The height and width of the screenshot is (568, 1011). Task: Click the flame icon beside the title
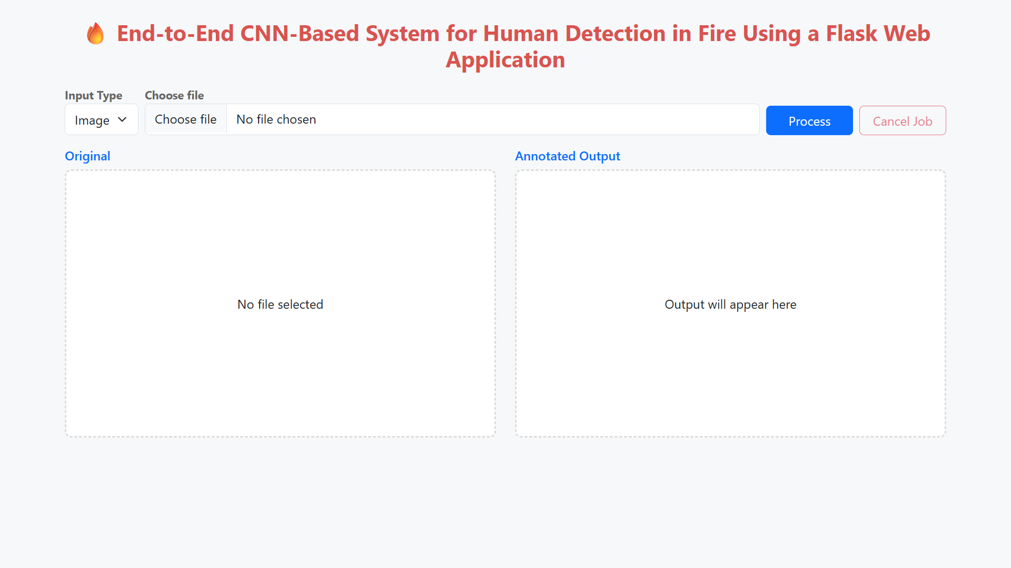(x=95, y=34)
